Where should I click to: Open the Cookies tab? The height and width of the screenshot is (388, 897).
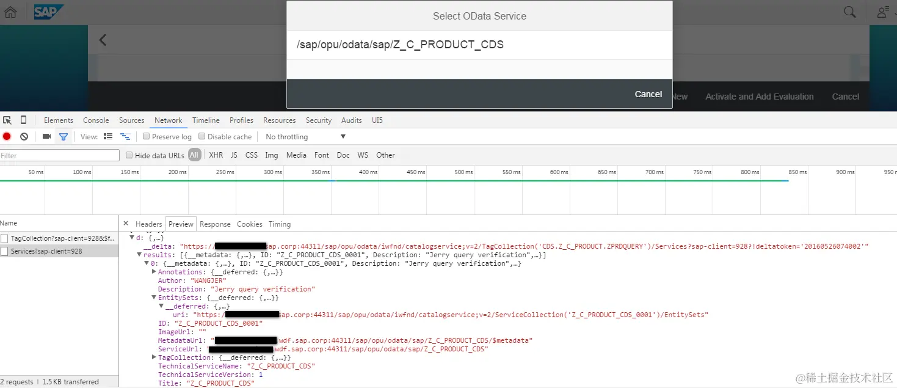[x=250, y=224]
